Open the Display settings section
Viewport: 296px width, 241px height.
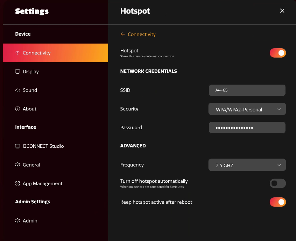56,72
